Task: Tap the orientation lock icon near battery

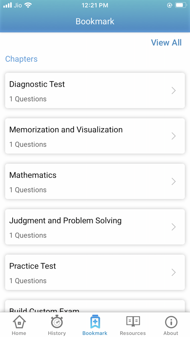Action: pyautogui.click(x=169, y=5)
